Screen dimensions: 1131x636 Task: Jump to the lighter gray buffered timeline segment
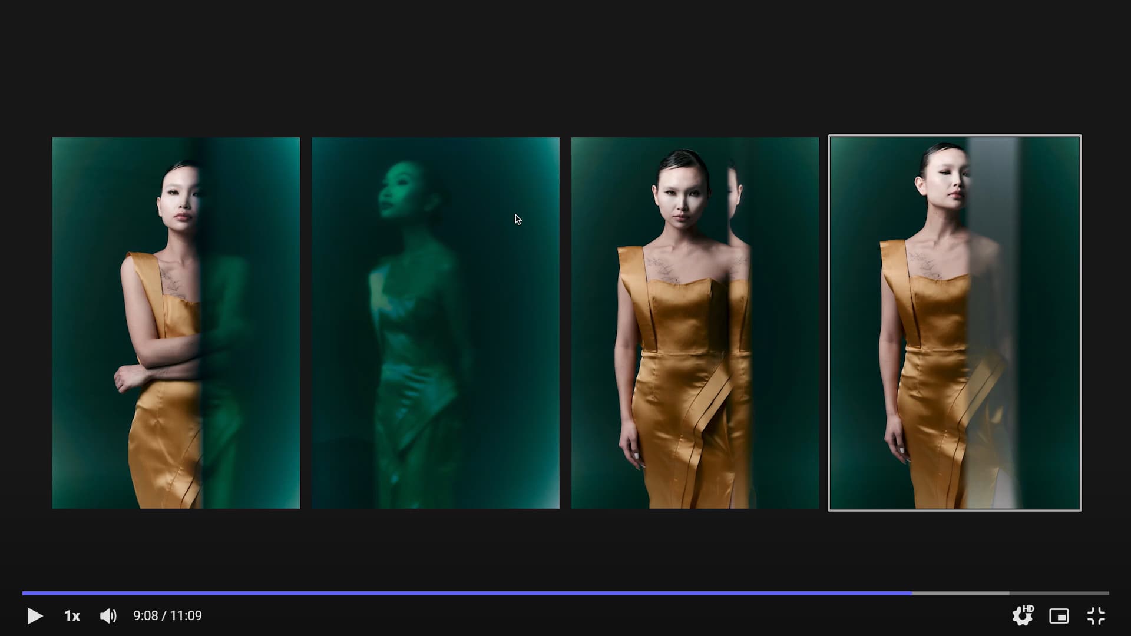(x=960, y=593)
